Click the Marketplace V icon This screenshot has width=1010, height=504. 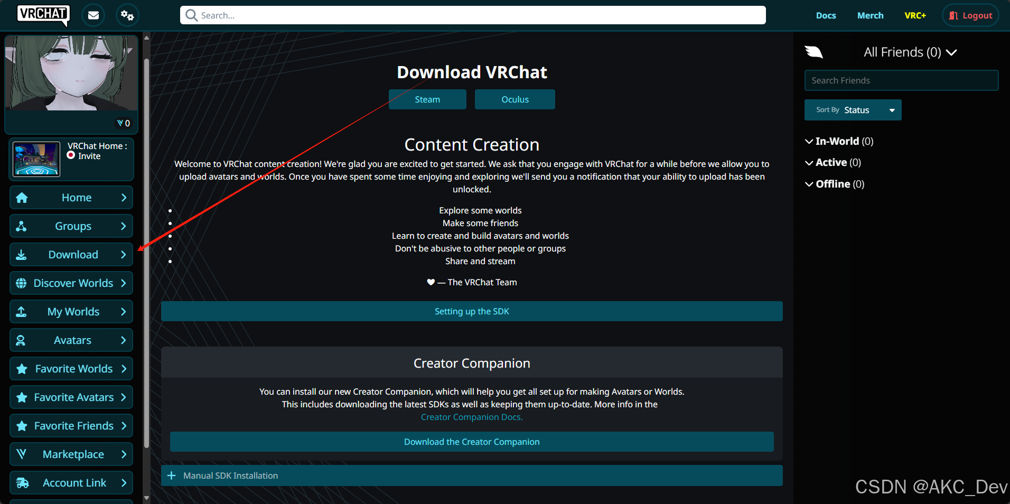click(21, 454)
